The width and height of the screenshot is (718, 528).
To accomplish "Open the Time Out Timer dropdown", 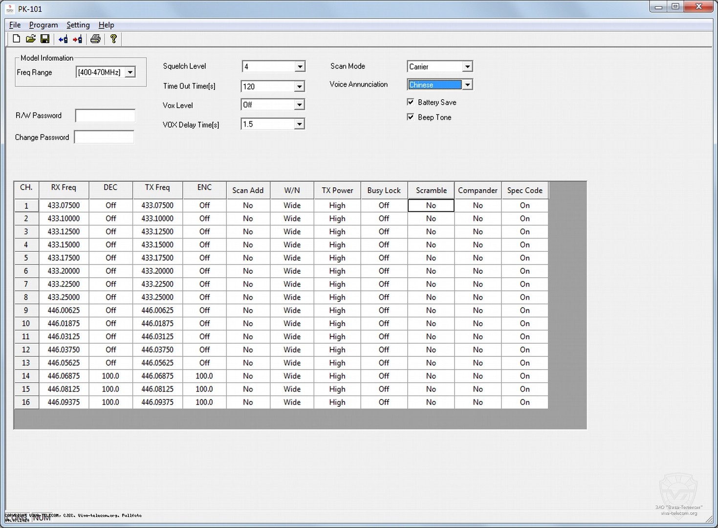I will tap(299, 87).
